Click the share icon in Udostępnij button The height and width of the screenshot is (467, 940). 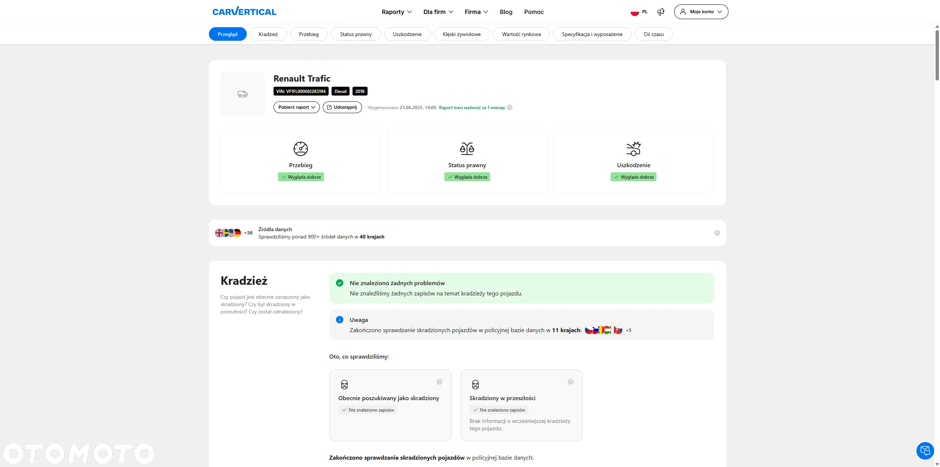(329, 107)
